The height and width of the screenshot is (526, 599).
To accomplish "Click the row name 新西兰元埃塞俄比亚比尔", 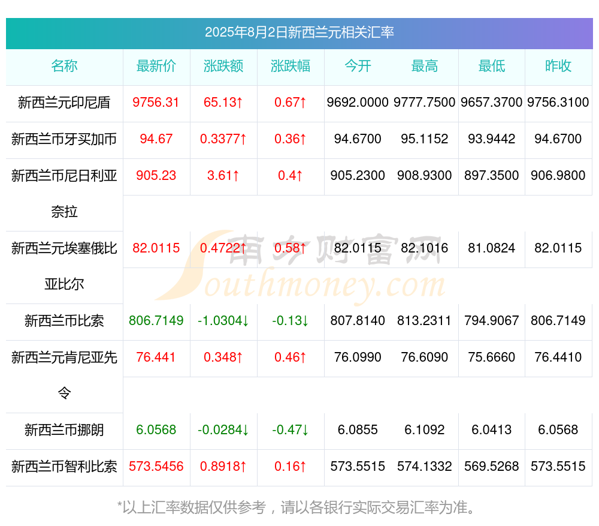I will [64, 266].
